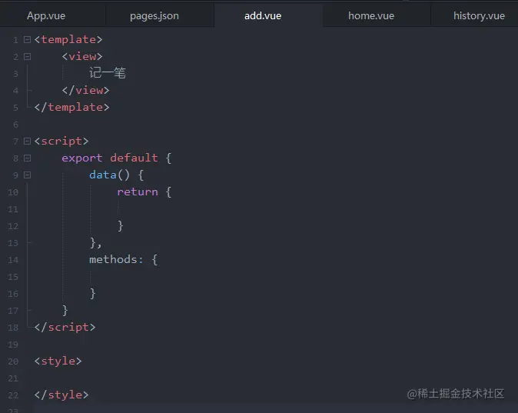This screenshot has width=518, height=413.
Task: Click the closing </template> tag
Action: [x=71, y=107]
